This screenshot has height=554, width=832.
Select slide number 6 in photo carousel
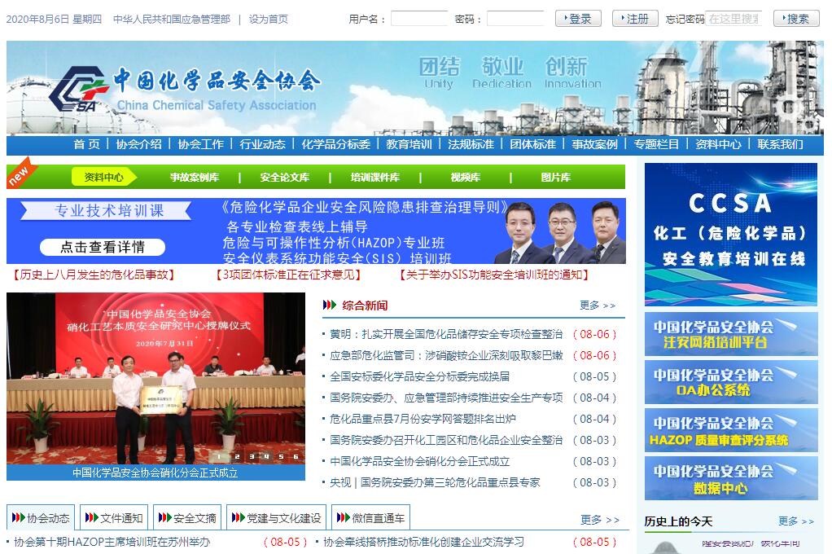tap(296, 457)
